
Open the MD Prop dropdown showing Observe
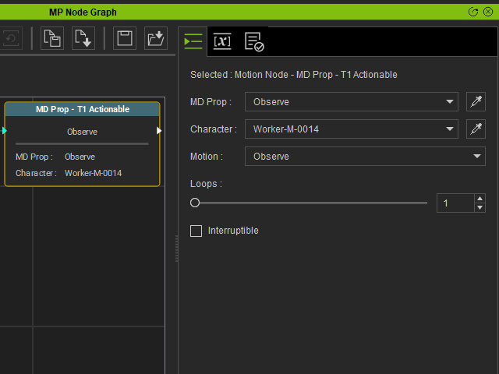click(x=352, y=102)
